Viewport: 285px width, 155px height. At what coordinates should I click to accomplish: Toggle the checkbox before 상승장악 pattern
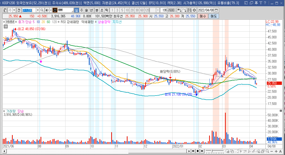click(96, 22)
